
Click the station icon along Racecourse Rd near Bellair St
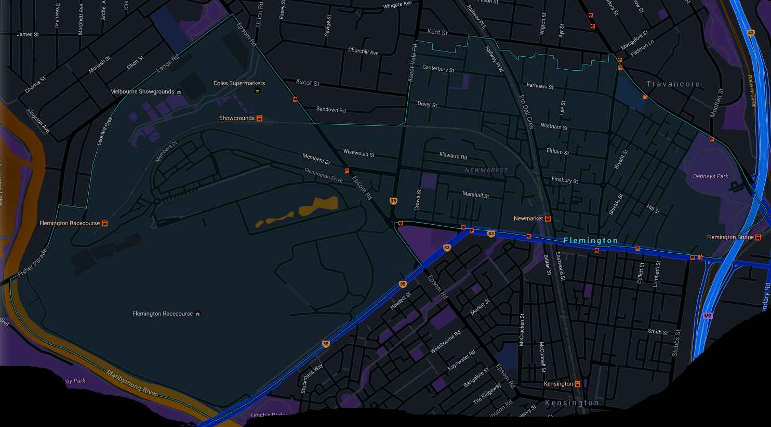tap(529, 236)
